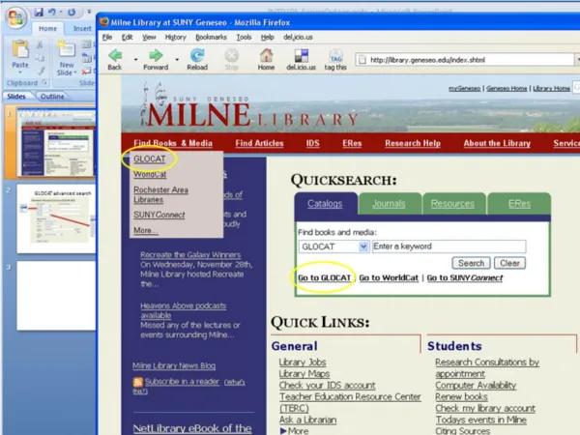
Task: Click the Go to GLOCAT link
Action: 325,277
